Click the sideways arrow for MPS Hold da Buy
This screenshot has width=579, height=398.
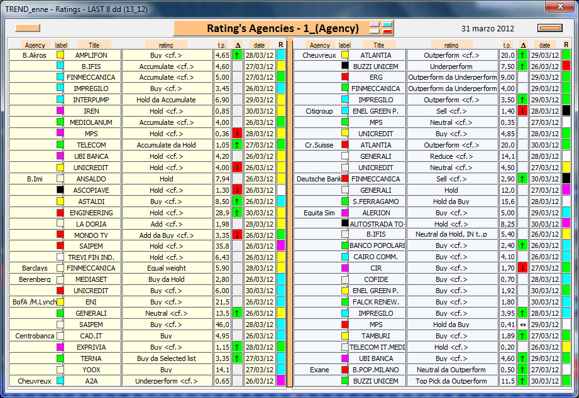click(x=522, y=325)
